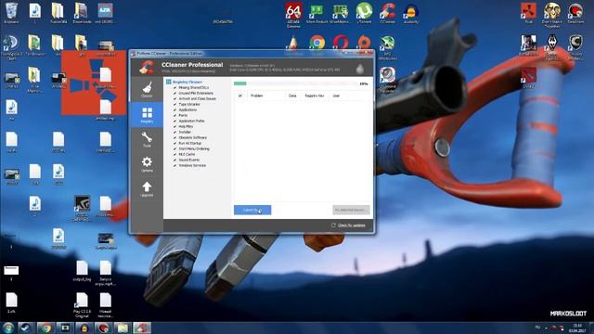Open Chrome from the taskbar

pos(45,328)
